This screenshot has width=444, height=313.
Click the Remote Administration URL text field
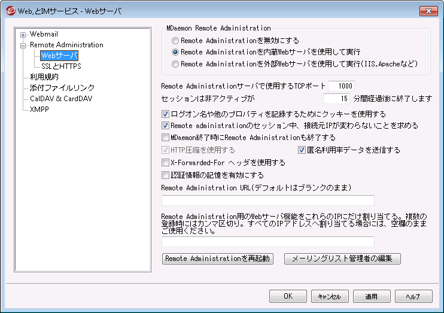coord(267,200)
